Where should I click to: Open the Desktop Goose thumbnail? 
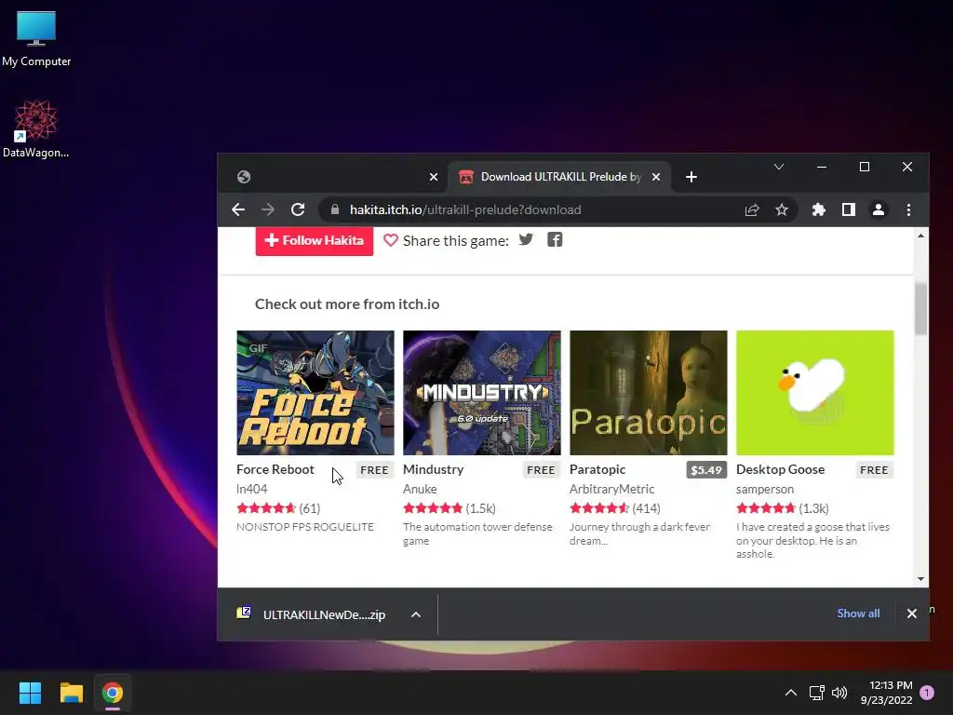point(815,393)
